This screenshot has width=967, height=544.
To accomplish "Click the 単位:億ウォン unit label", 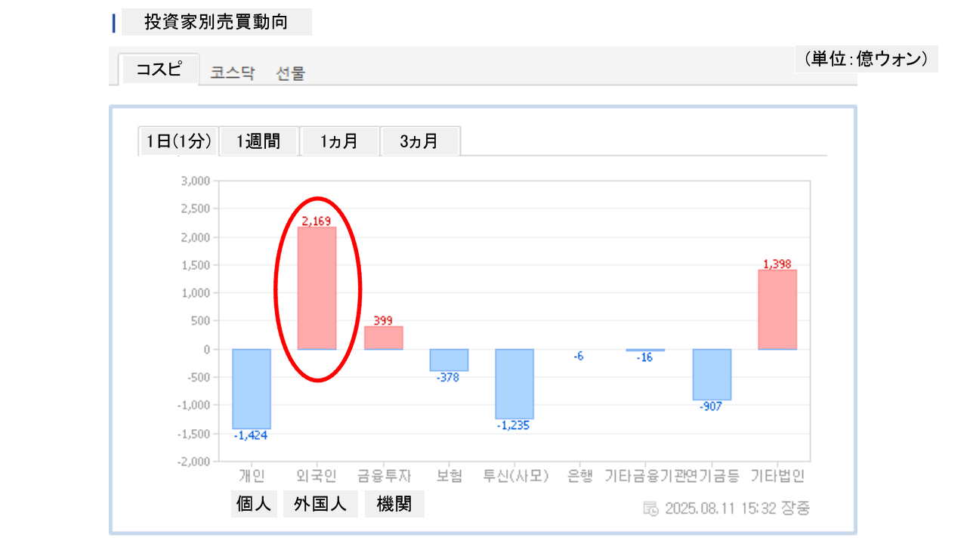I will (866, 59).
